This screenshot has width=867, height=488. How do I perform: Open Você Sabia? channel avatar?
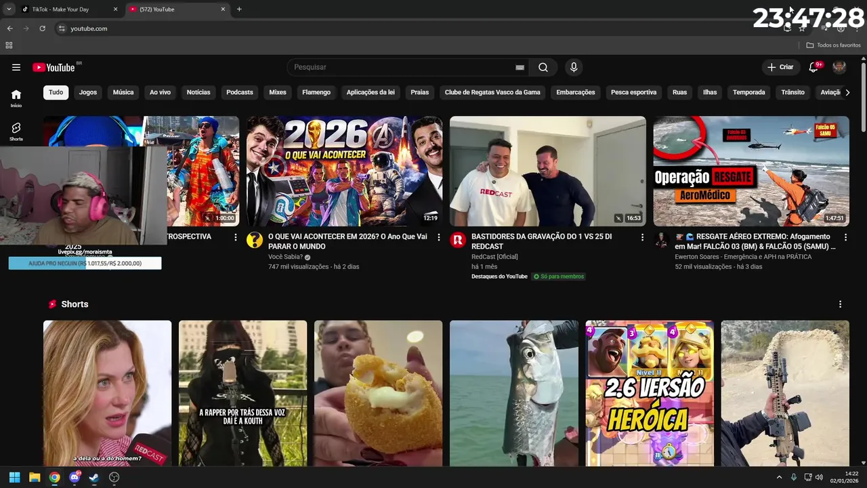coord(255,240)
